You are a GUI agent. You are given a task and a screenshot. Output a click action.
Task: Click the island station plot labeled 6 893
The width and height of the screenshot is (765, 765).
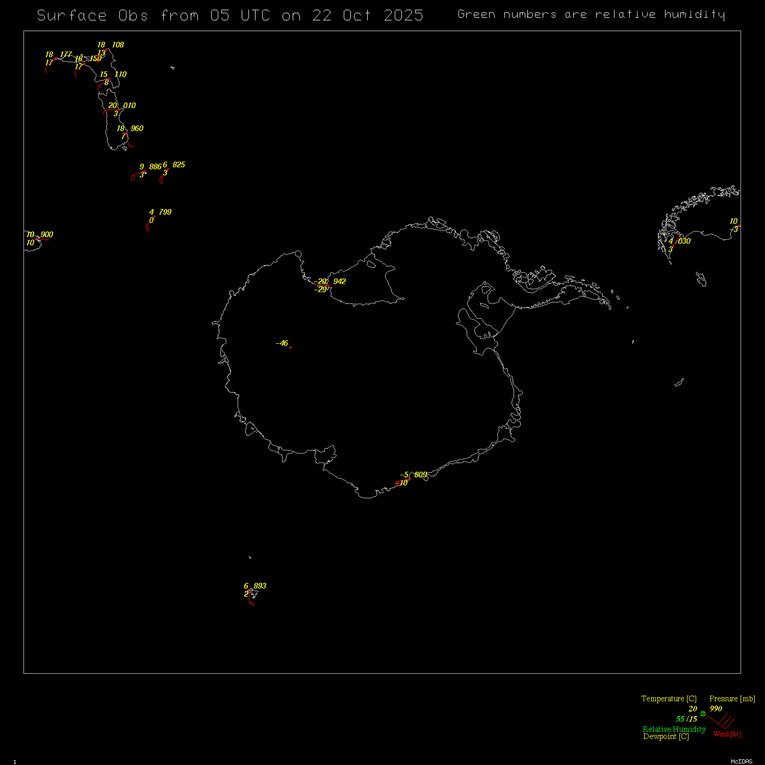[250, 591]
